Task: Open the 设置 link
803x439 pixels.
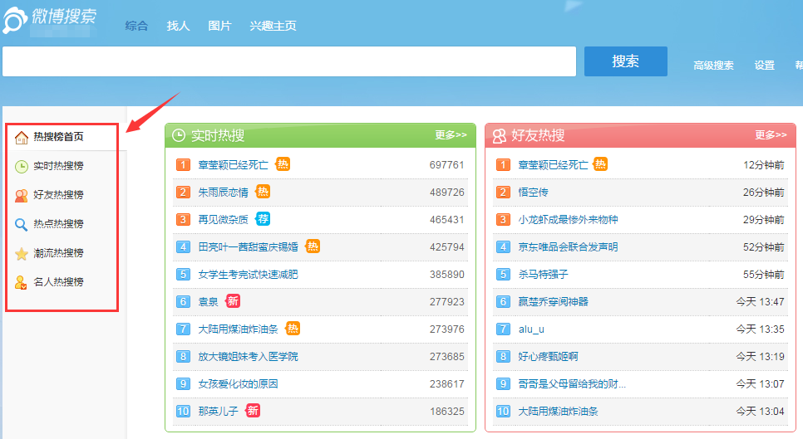Action: 764,66
